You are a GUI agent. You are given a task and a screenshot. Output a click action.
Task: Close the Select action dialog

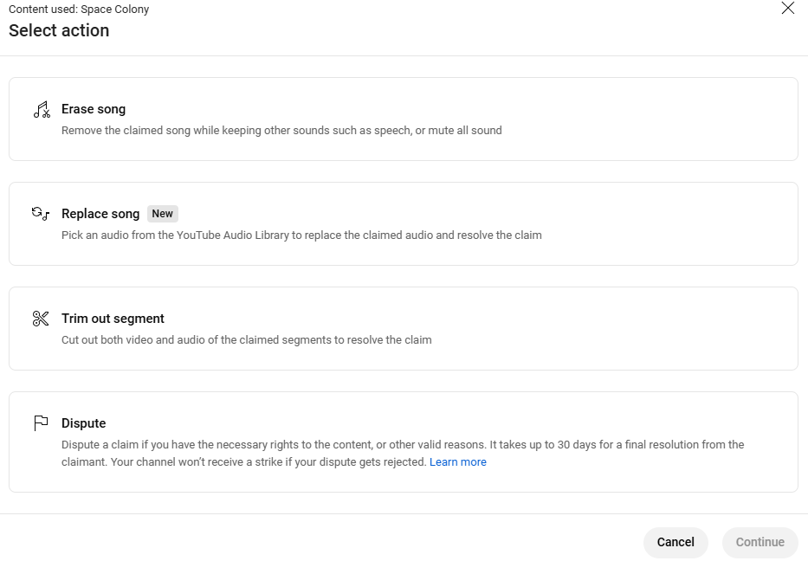pos(787,9)
